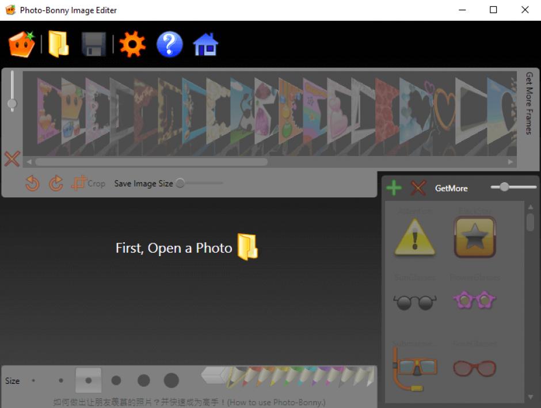Choose the round black Sunglasses sticker

(x=415, y=302)
